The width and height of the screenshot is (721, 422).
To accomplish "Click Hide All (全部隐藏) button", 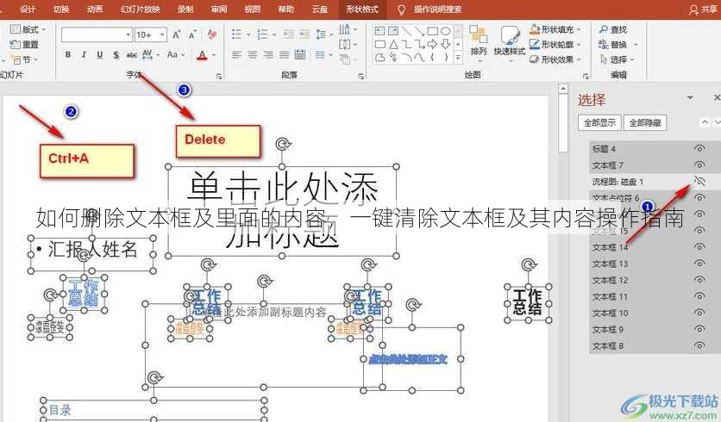I will 644,122.
